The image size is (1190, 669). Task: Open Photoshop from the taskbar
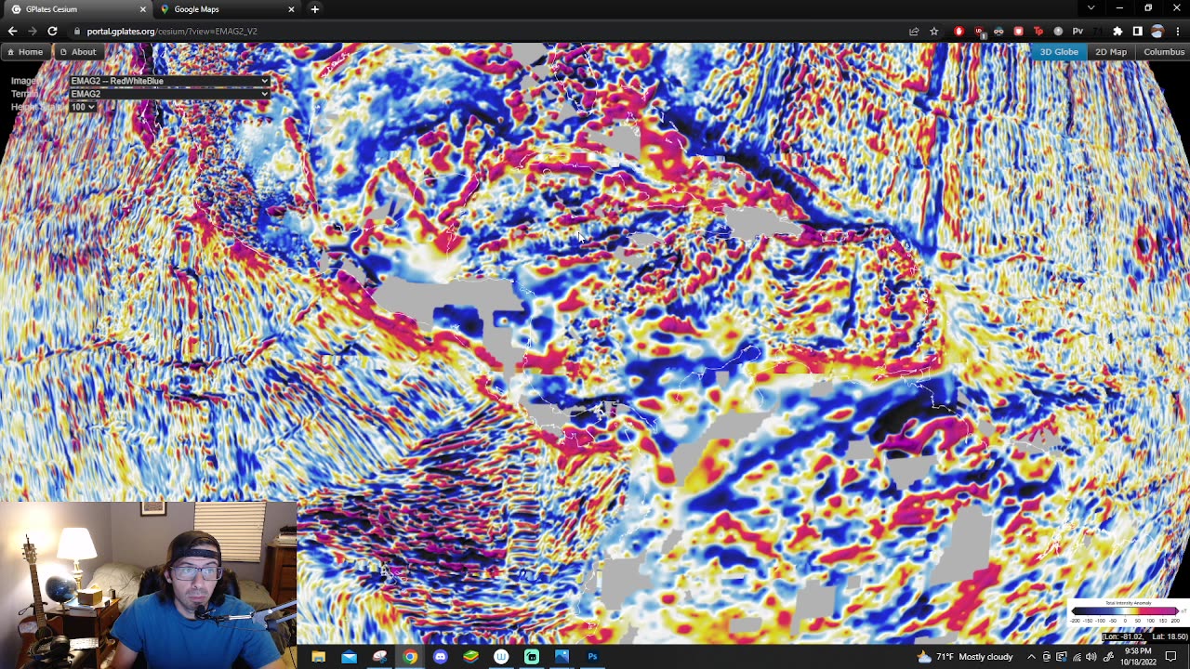point(592,657)
